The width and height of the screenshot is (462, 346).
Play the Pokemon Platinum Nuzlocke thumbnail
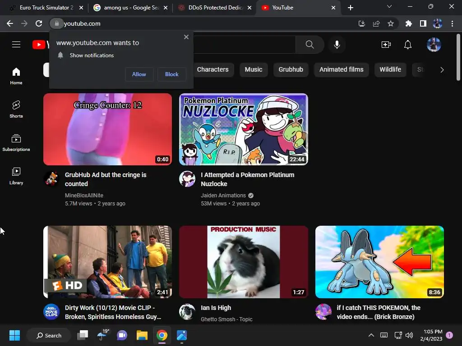pos(244,129)
